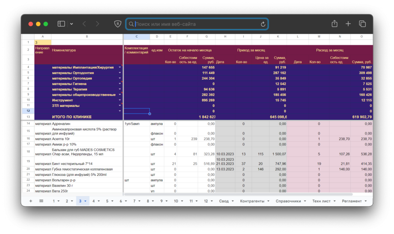This screenshot has width=394, height=234.
Task: Open the Контрагенты sheet tab
Action: click(252, 201)
